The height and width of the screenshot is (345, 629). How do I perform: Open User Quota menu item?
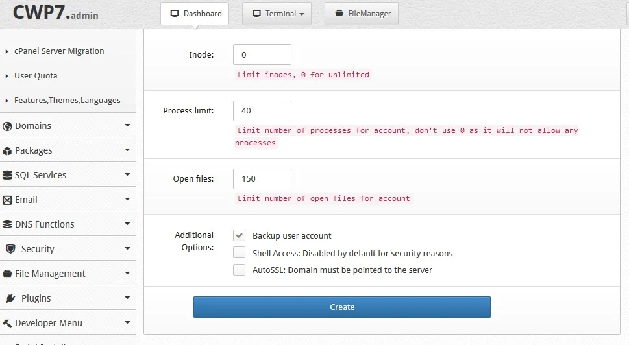[36, 76]
